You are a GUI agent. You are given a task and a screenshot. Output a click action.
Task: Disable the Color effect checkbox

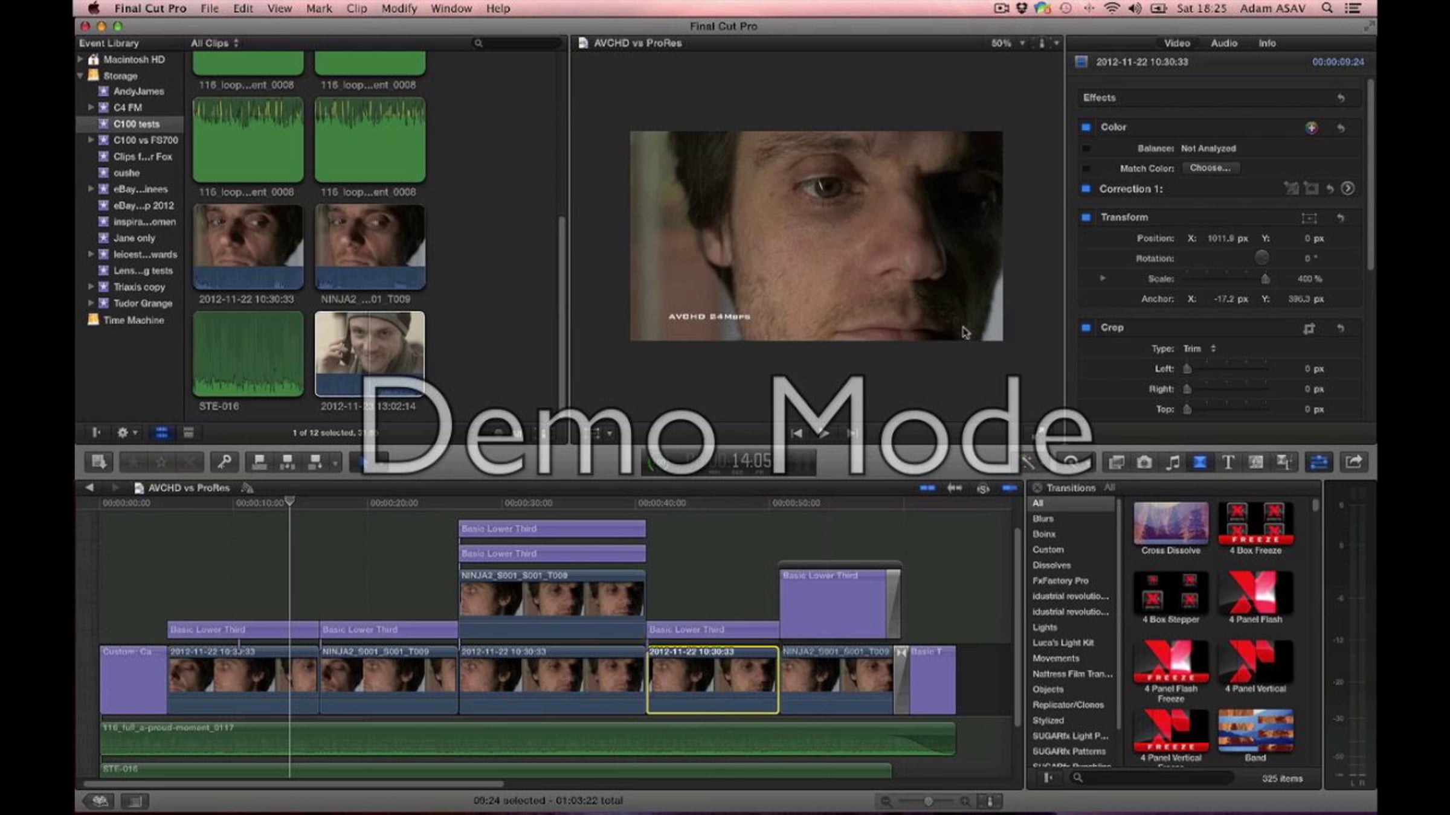pyautogui.click(x=1086, y=127)
